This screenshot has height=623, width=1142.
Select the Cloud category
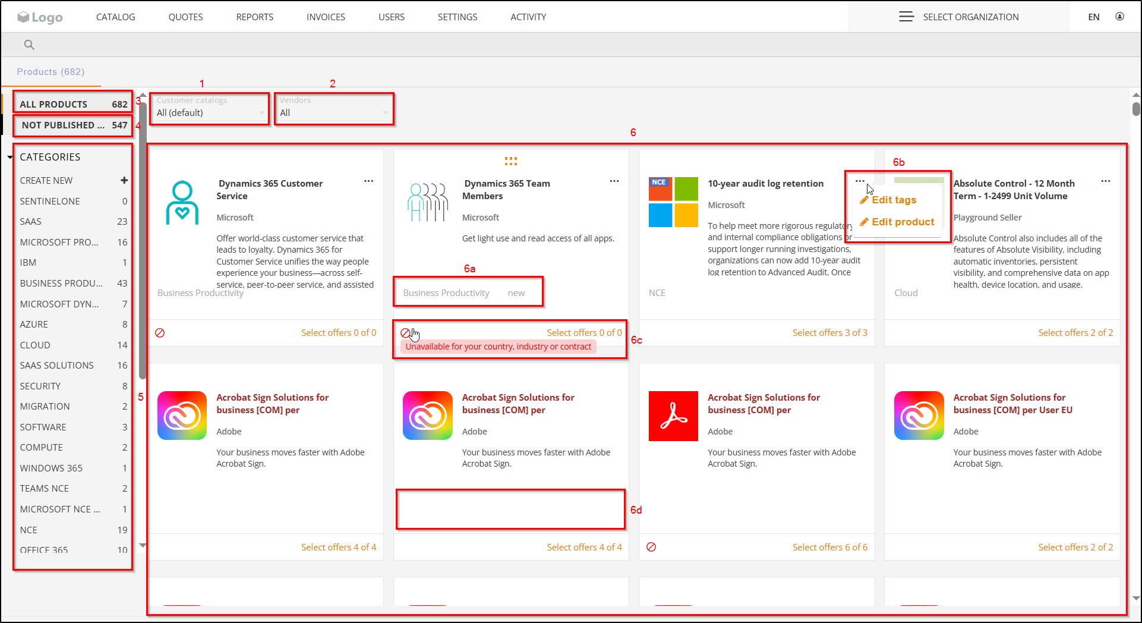tap(74, 345)
